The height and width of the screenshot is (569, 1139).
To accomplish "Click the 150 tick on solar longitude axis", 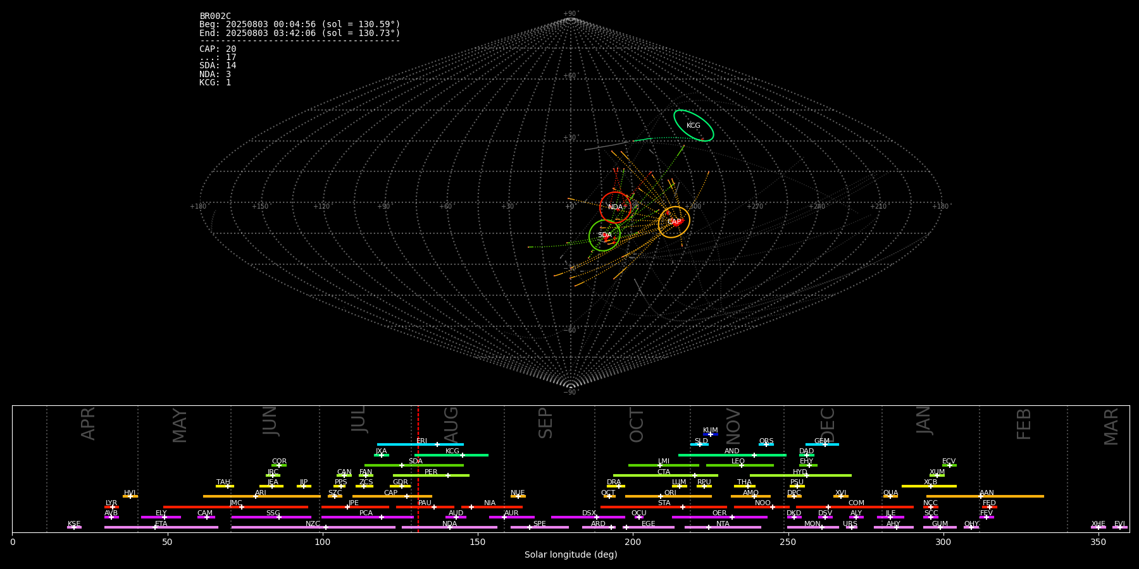I will (x=478, y=542).
